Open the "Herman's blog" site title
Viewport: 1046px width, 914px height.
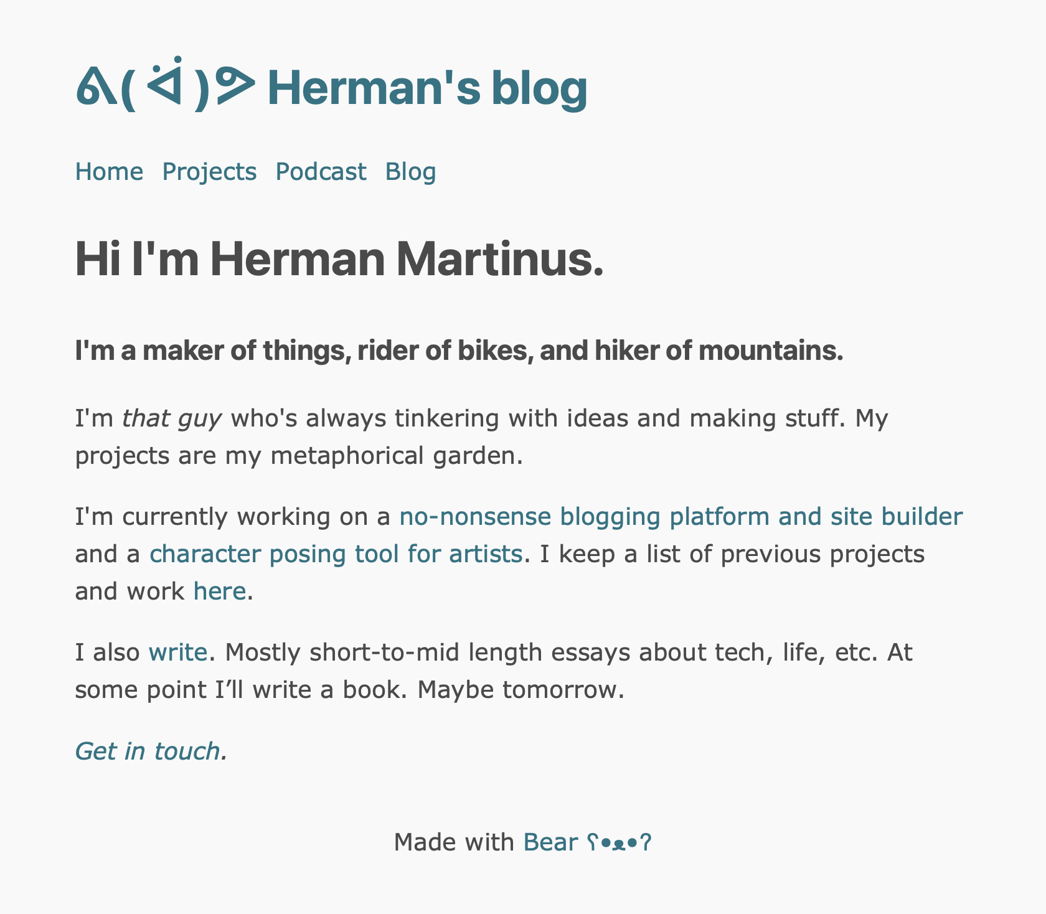pos(427,88)
